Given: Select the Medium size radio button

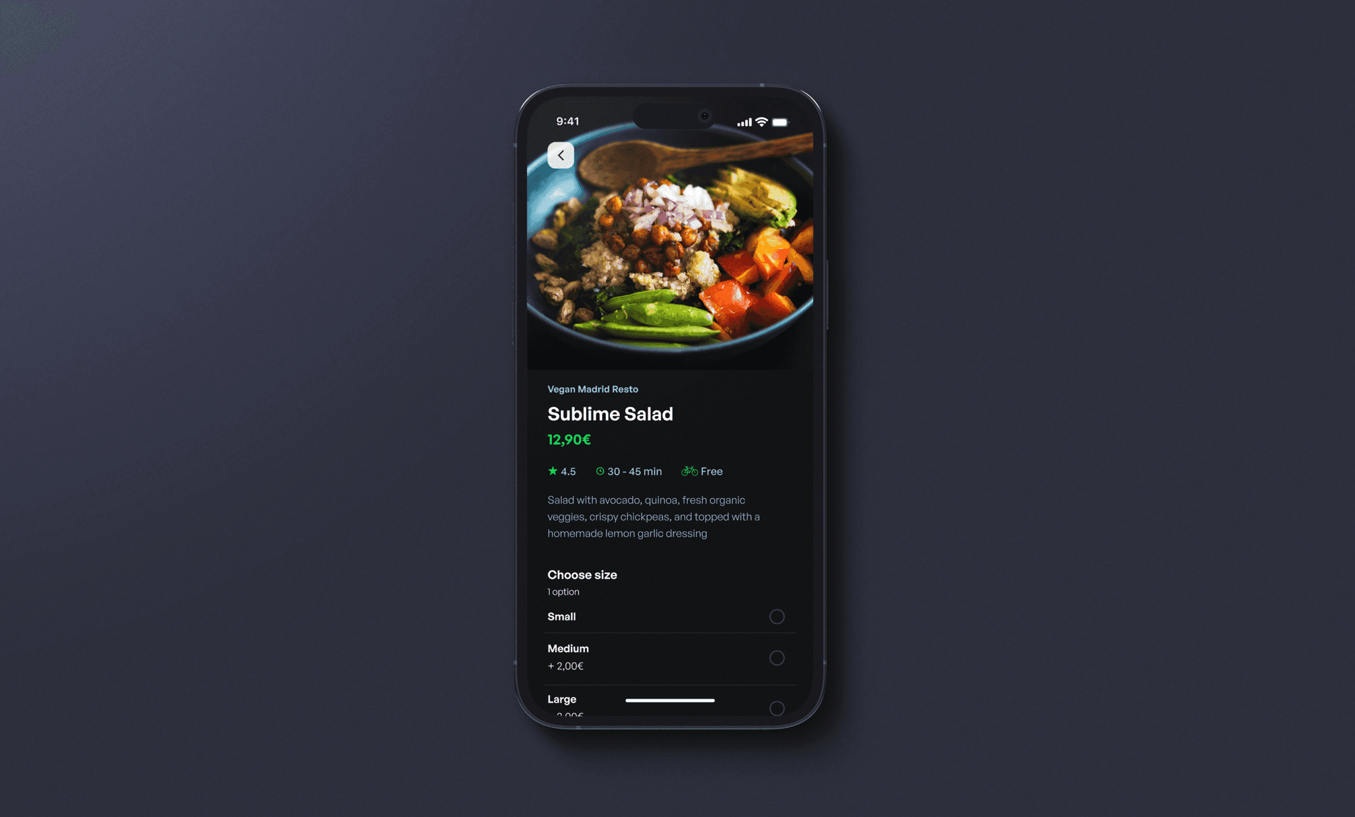Looking at the screenshot, I should click(777, 658).
